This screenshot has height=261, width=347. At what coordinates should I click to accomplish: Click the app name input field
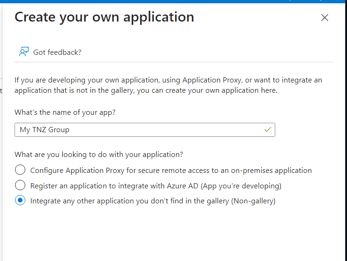(x=145, y=130)
